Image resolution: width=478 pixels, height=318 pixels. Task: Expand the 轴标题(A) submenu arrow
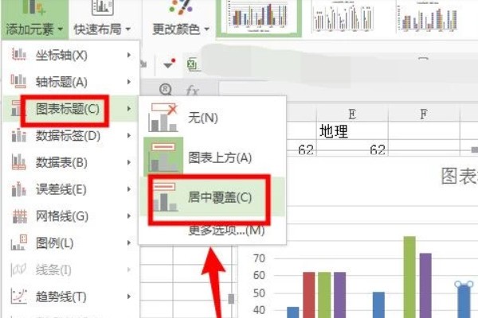(129, 82)
